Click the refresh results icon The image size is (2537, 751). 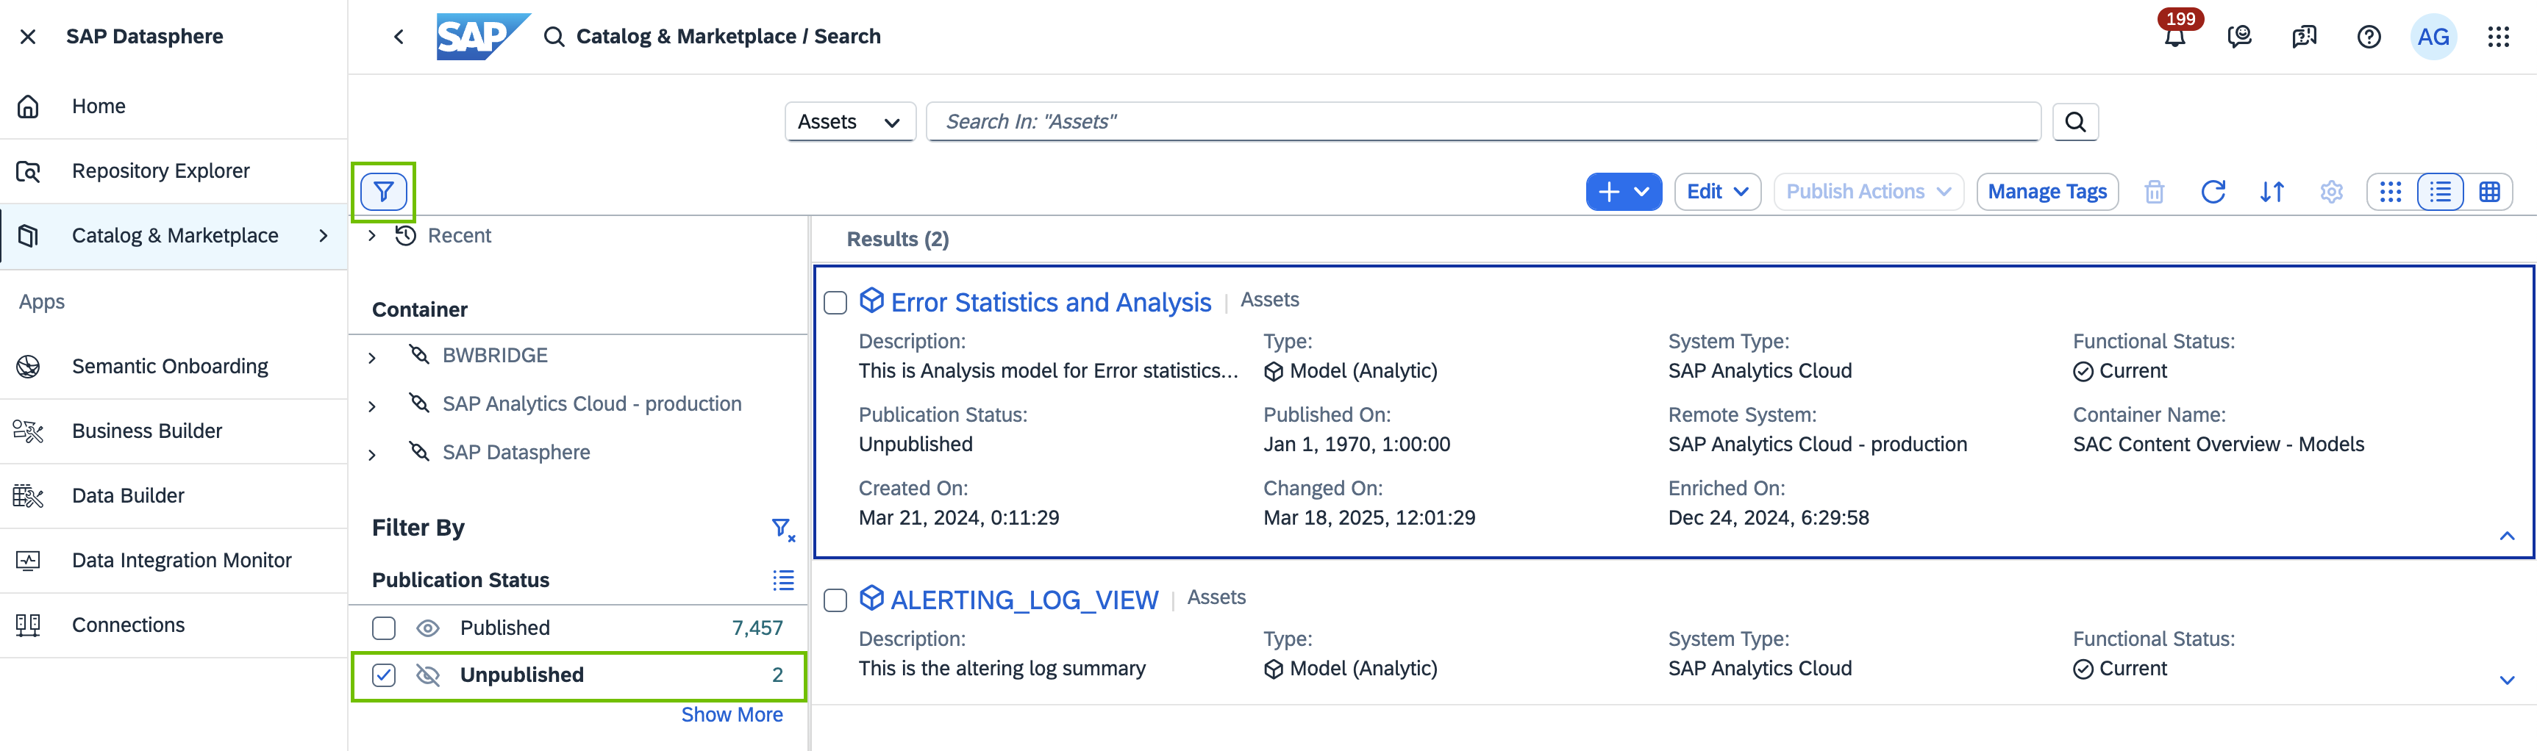[x=2213, y=192]
